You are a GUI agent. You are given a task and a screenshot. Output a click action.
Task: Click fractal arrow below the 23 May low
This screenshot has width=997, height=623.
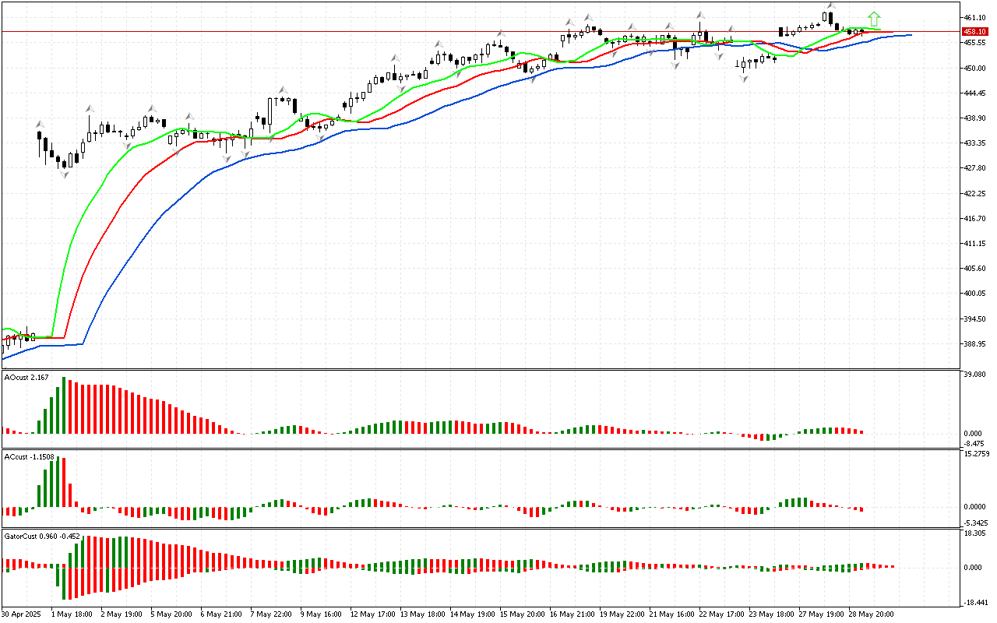coord(745,79)
